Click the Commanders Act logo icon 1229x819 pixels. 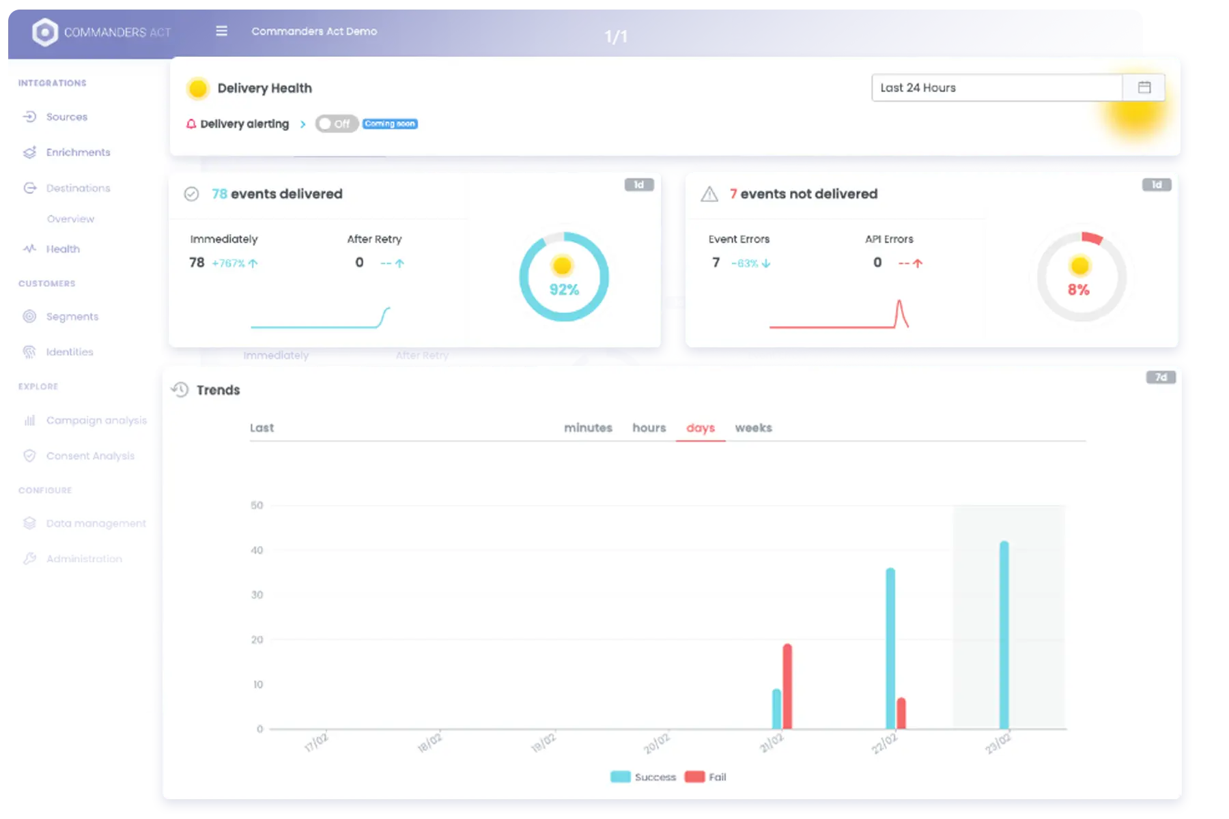tap(45, 32)
